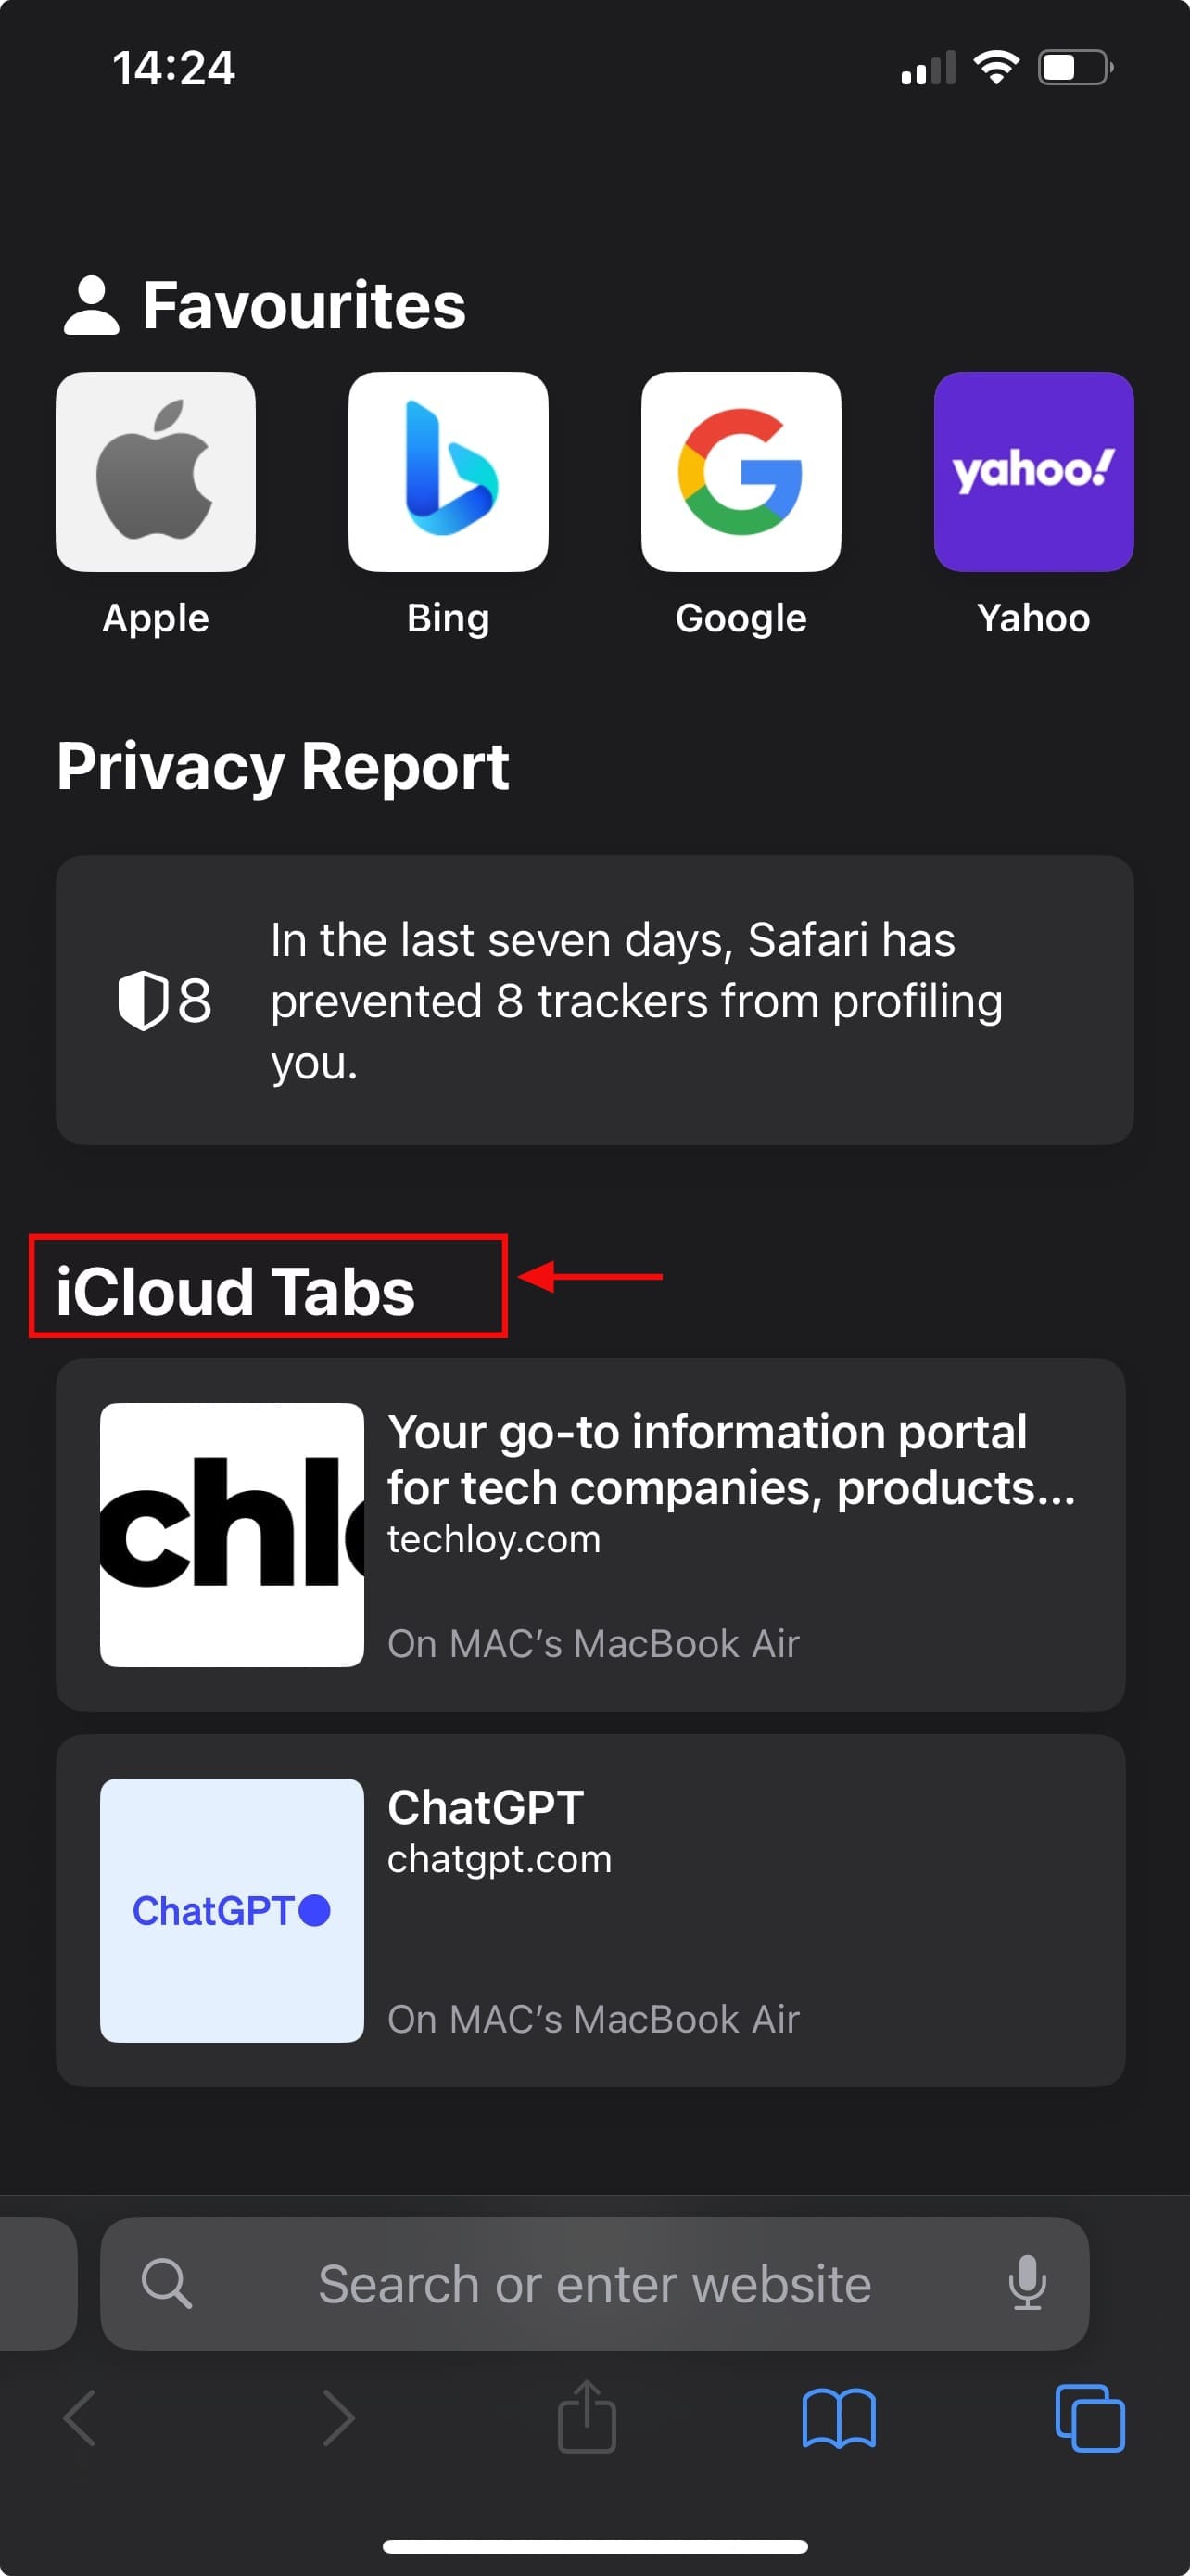
Task: Tap the Privacy Report shield icon
Action: pos(143,1000)
